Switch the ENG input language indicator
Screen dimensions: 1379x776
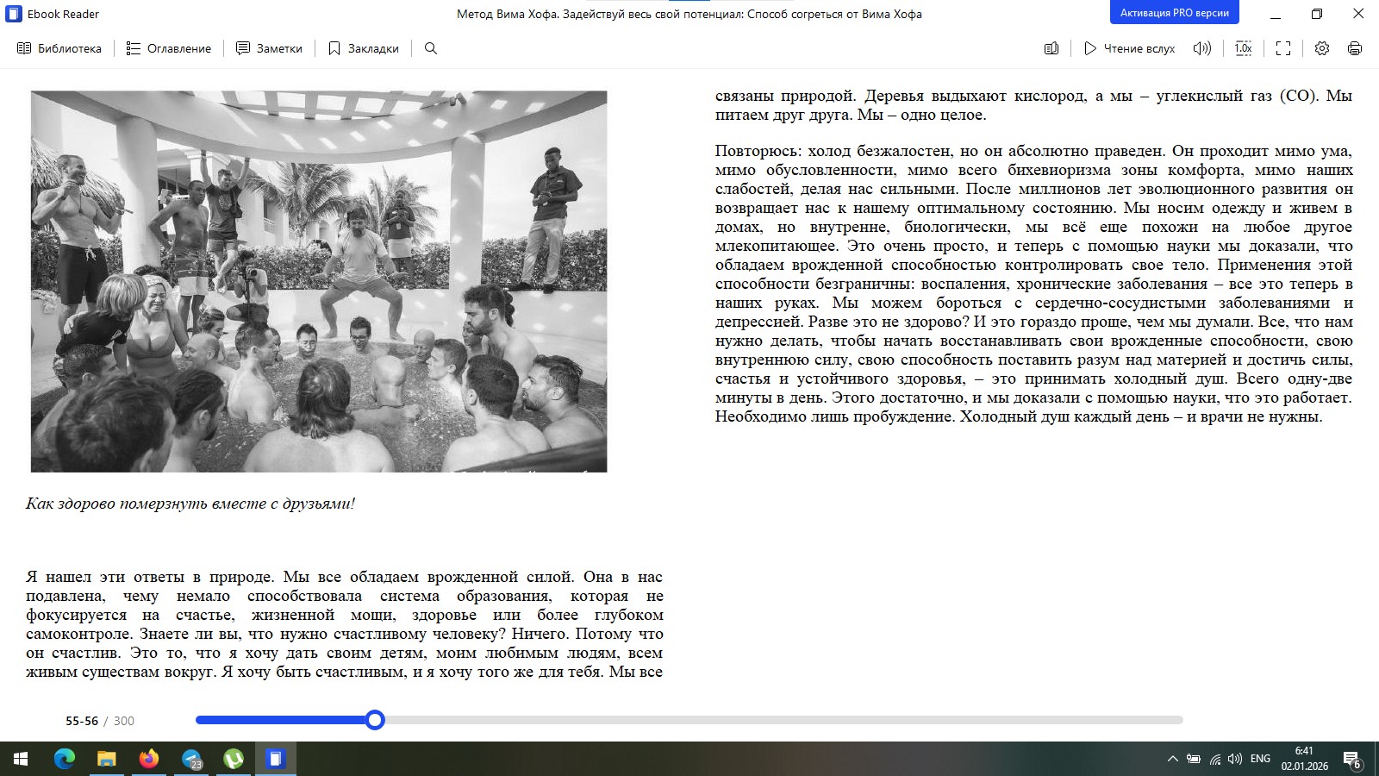(x=1260, y=759)
